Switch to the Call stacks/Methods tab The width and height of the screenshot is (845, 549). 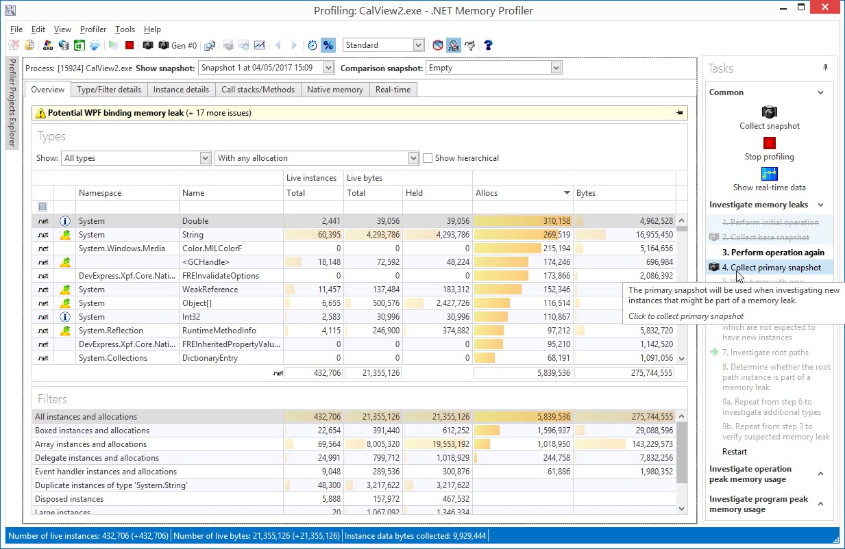258,90
